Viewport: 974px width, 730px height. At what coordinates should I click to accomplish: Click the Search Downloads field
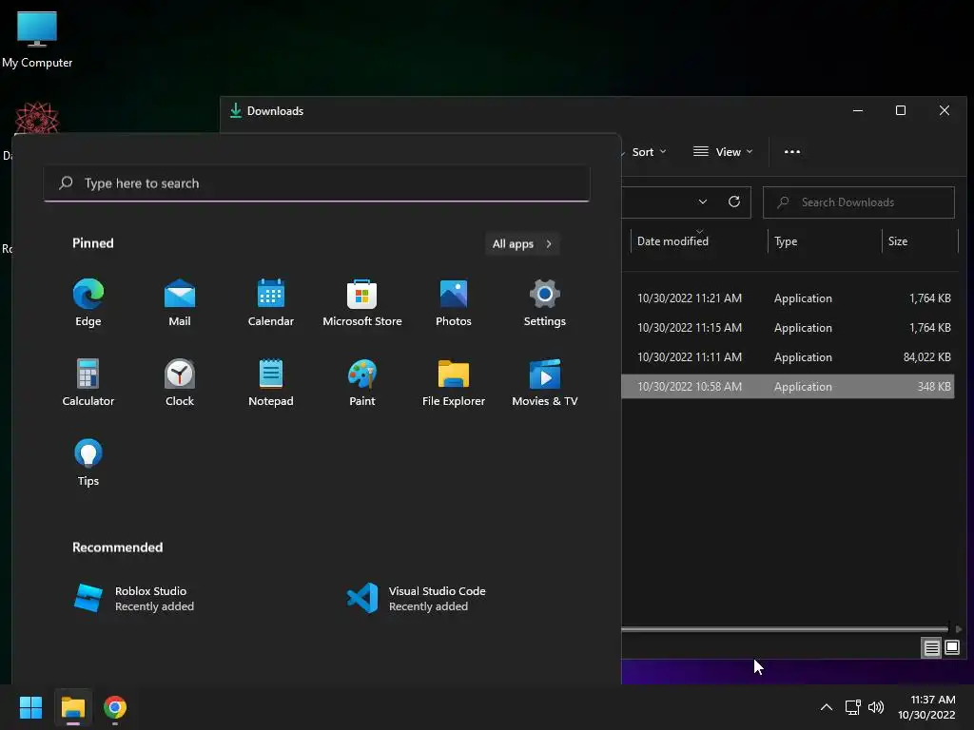(x=859, y=202)
